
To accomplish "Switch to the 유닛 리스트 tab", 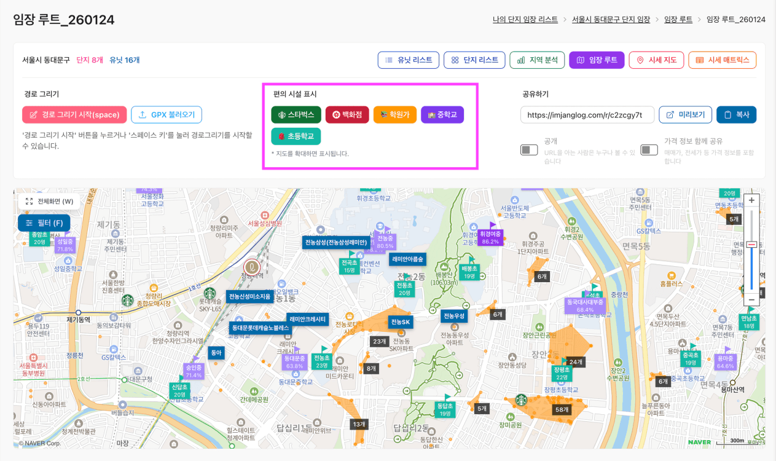I will click(x=408, y=60).
